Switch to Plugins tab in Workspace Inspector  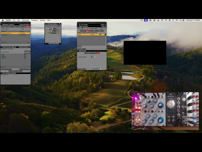pyautogui.click(x=27, y=27)
